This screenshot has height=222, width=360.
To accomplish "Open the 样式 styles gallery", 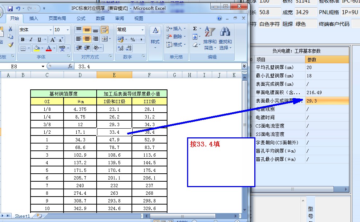I will (x=155, y=37).
